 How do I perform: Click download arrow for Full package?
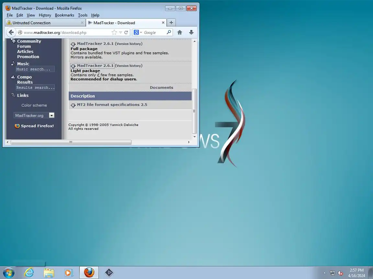(x=73, y=44)
